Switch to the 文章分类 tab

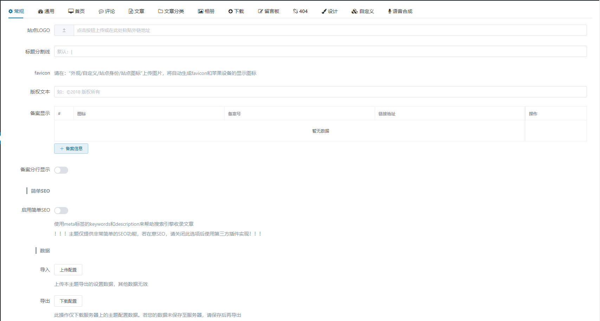click(x=171, y=11)
